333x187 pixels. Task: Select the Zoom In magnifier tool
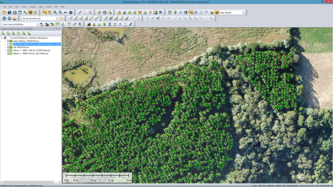(x=55, y=12)
